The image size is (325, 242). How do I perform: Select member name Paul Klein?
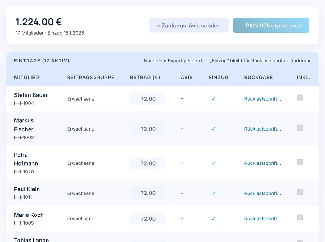coord(27,189)
